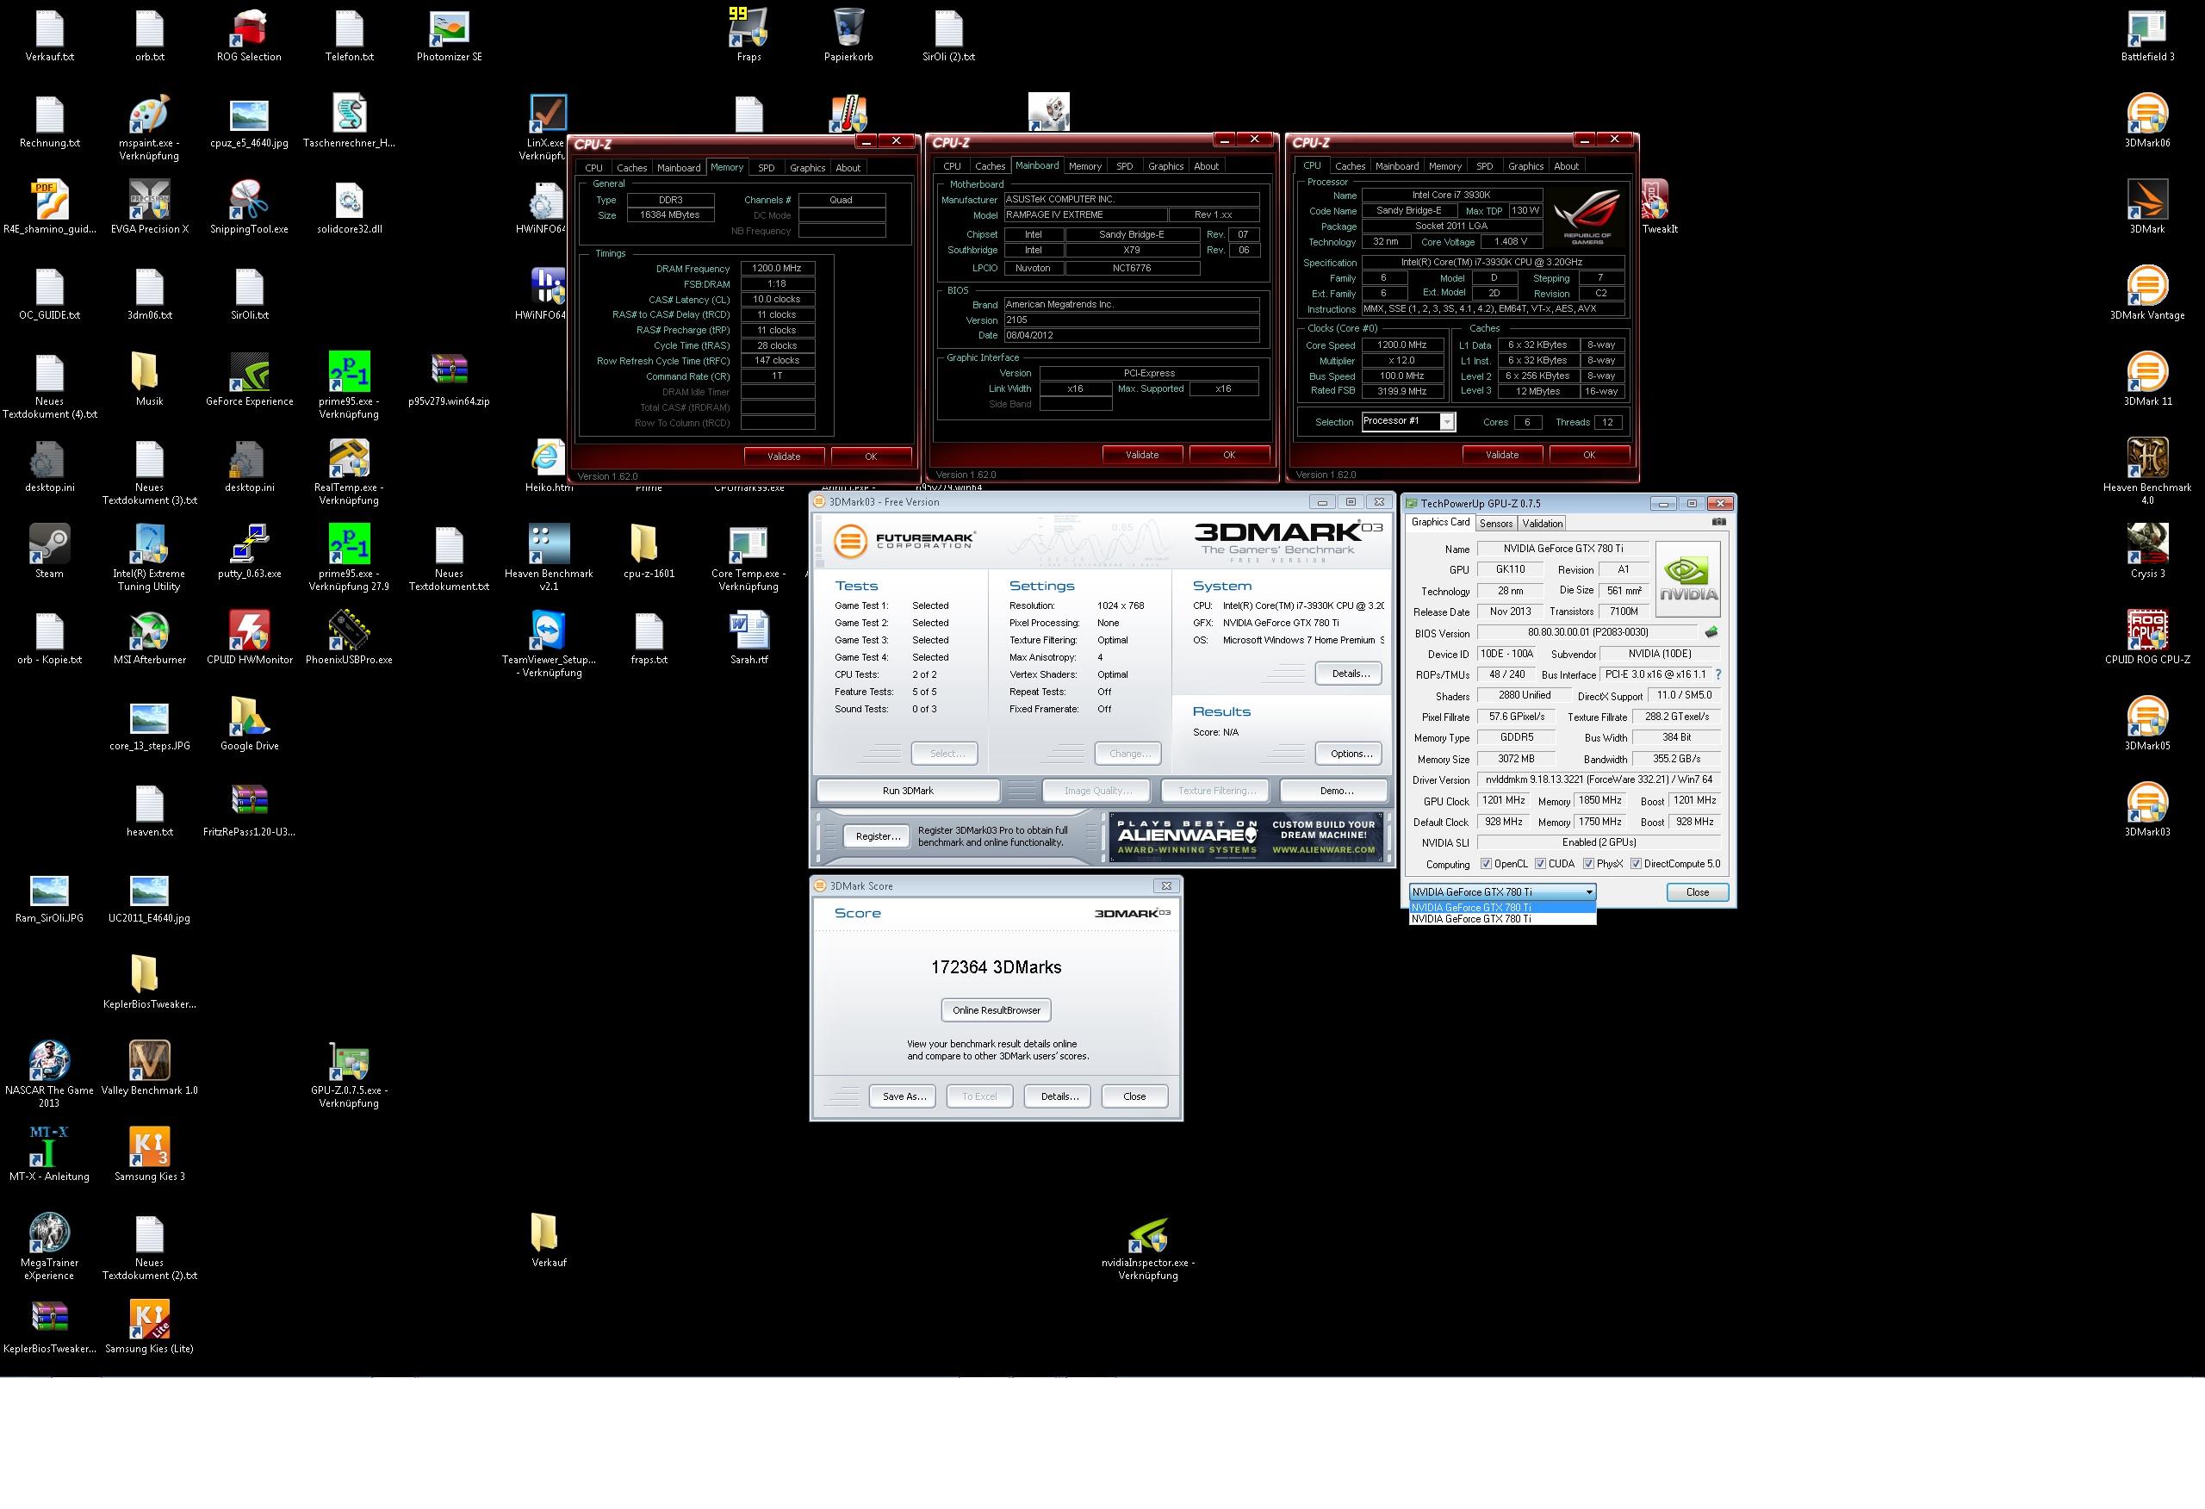Screen dimensions: 2205x1509
Task: Open the RealTemp.exe shortcut
Action: point(349,472)
